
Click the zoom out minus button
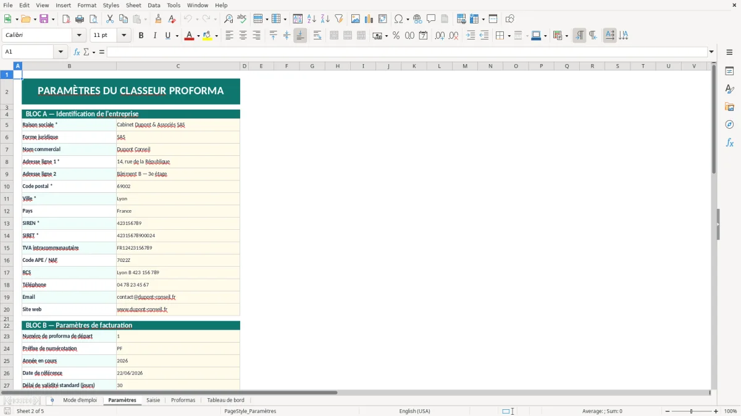[x=668, y=411]
